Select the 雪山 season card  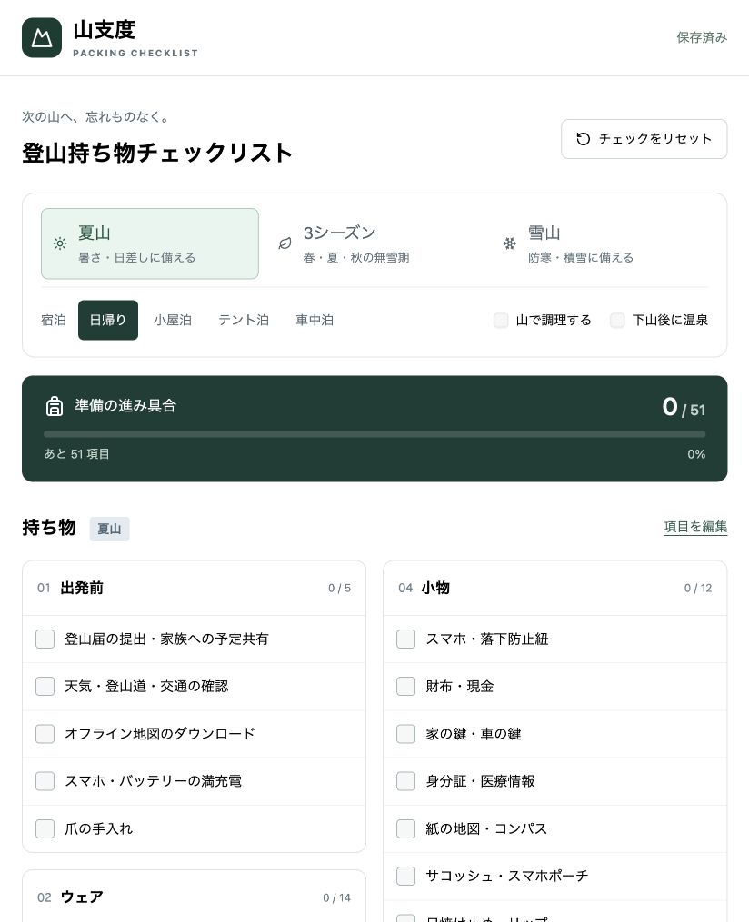(600, 243)
